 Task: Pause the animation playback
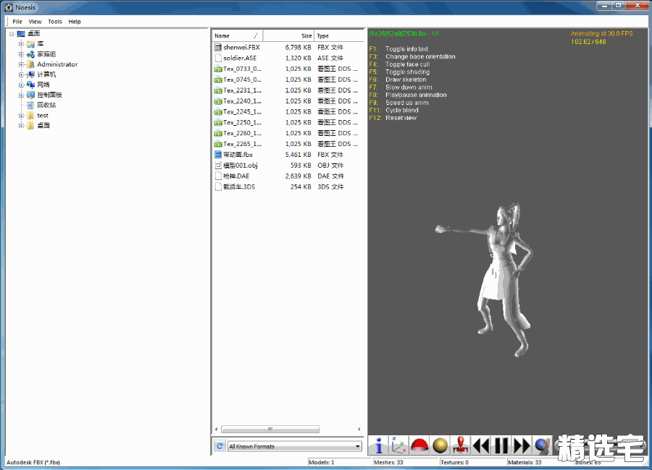click(501, 445)
